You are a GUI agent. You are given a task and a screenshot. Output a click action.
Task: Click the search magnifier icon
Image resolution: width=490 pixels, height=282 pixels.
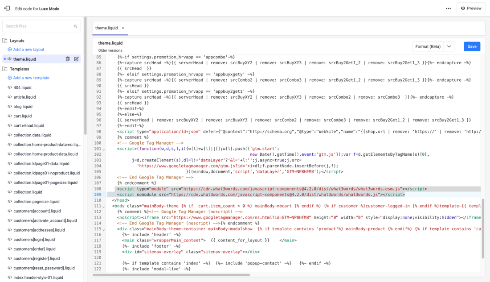[x=75, y=26]
